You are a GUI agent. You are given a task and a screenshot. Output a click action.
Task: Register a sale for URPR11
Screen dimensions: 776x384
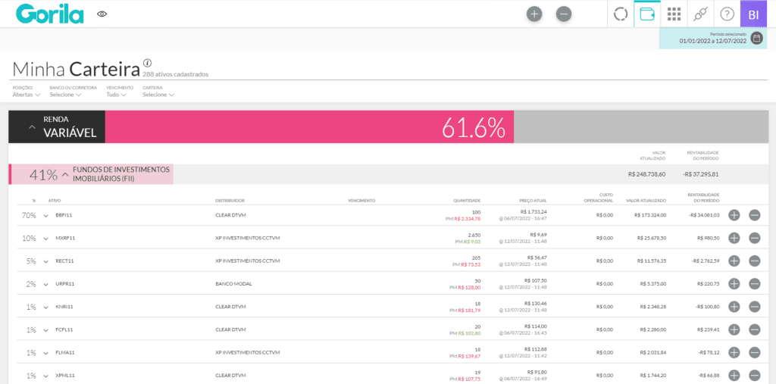754,283
